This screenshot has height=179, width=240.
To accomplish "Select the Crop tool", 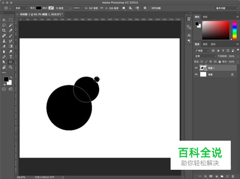I will pyautogui.click(x=4, y=31).
